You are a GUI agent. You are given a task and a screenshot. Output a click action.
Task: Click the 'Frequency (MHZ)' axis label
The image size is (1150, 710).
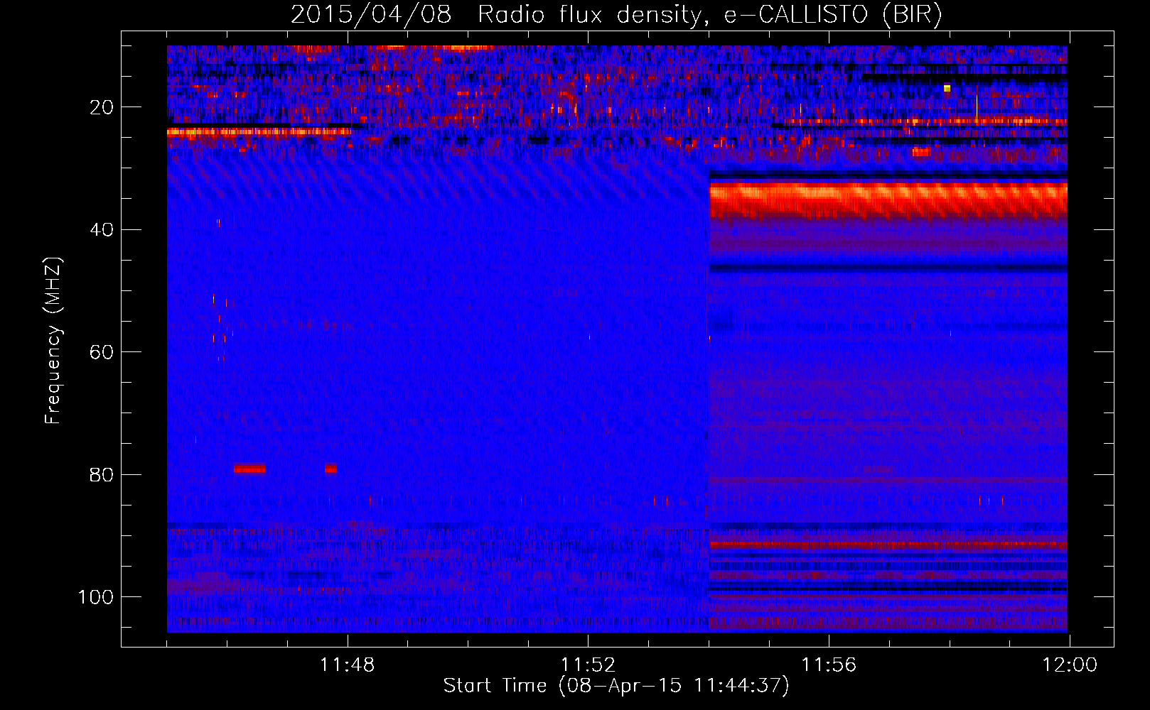[x=53, y=341]
